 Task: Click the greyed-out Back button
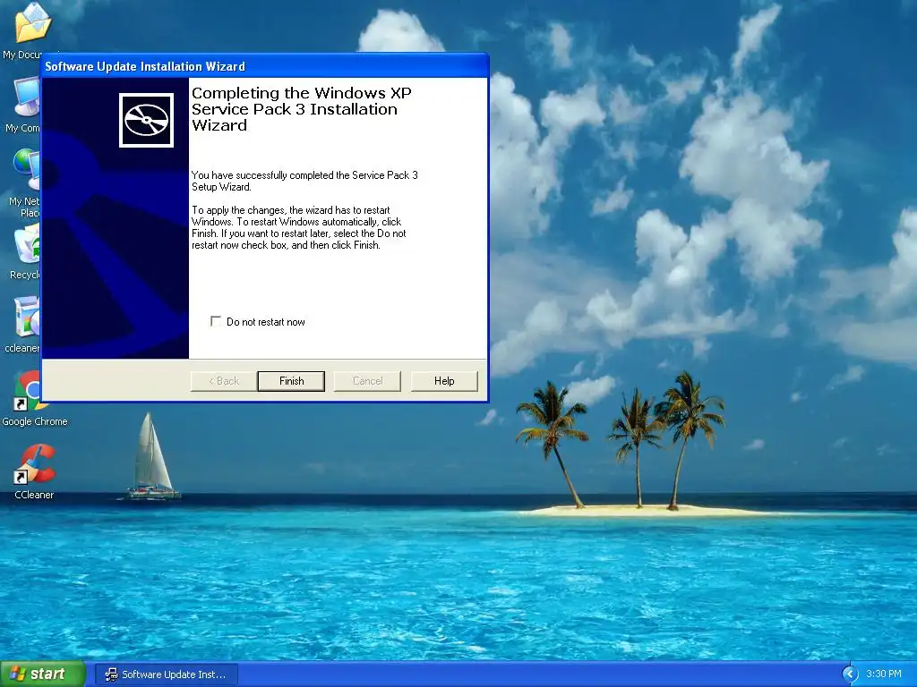tap(224, 381)
